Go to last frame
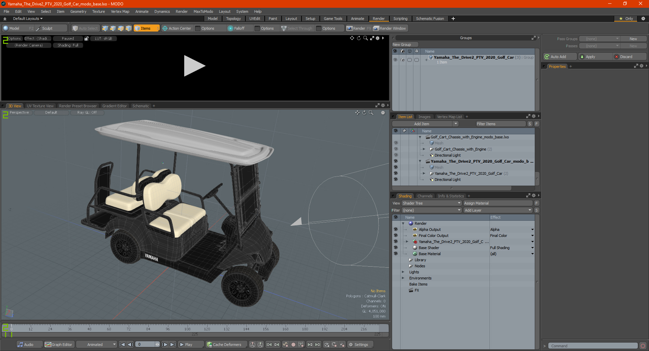This screenshot has width=649, height=351. [x=173, y=345]
